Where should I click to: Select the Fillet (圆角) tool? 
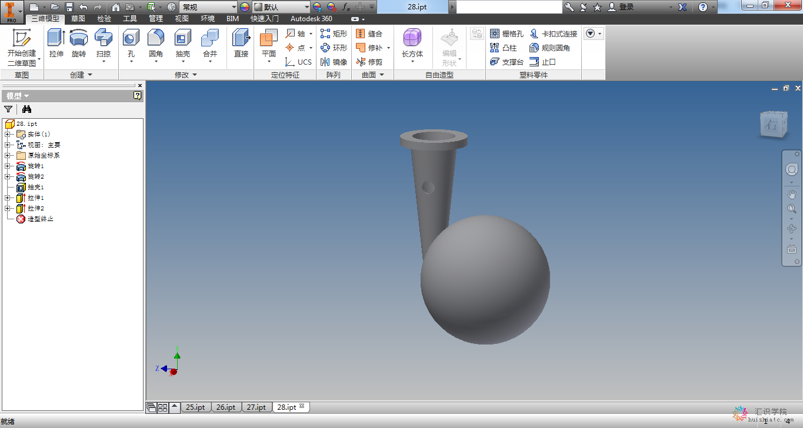tap(156, 46)
